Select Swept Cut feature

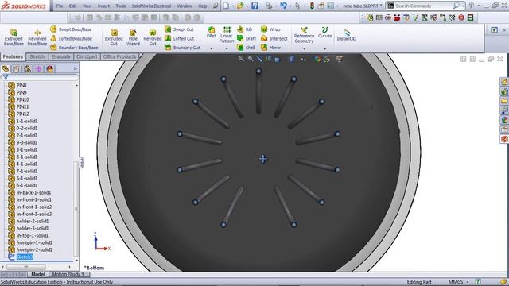(x=179, y=29)
